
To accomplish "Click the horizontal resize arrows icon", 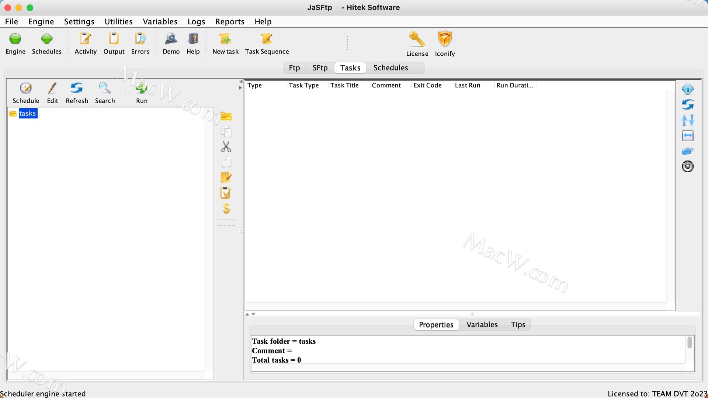I will click(x=688, y=136).
